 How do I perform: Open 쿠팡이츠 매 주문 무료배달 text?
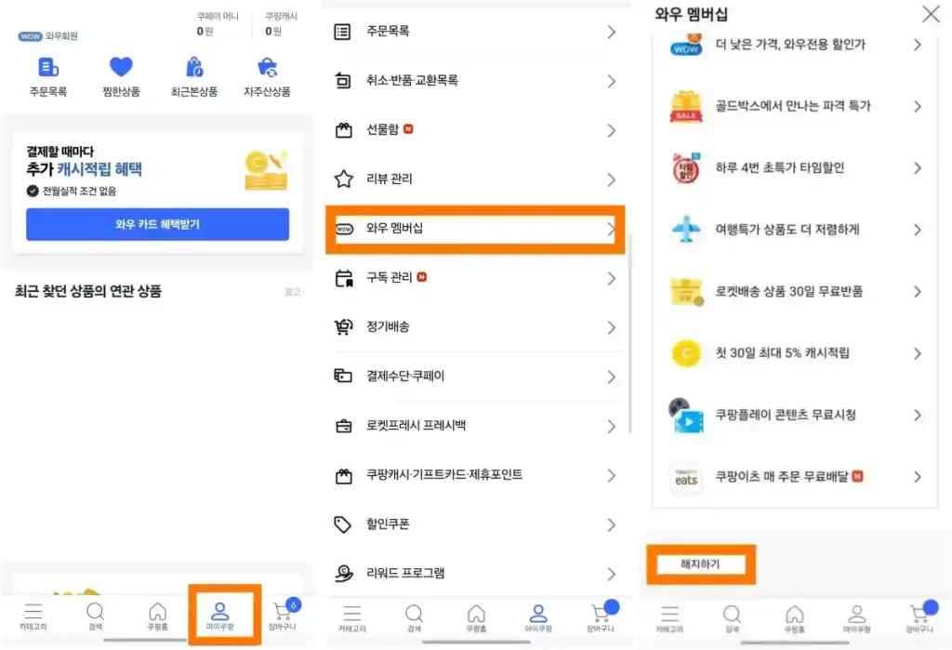point(781,477)
